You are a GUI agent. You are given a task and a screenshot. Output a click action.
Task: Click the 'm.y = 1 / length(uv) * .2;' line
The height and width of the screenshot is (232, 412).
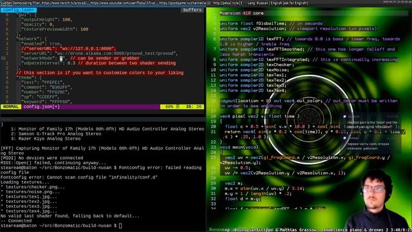[258, 193]
